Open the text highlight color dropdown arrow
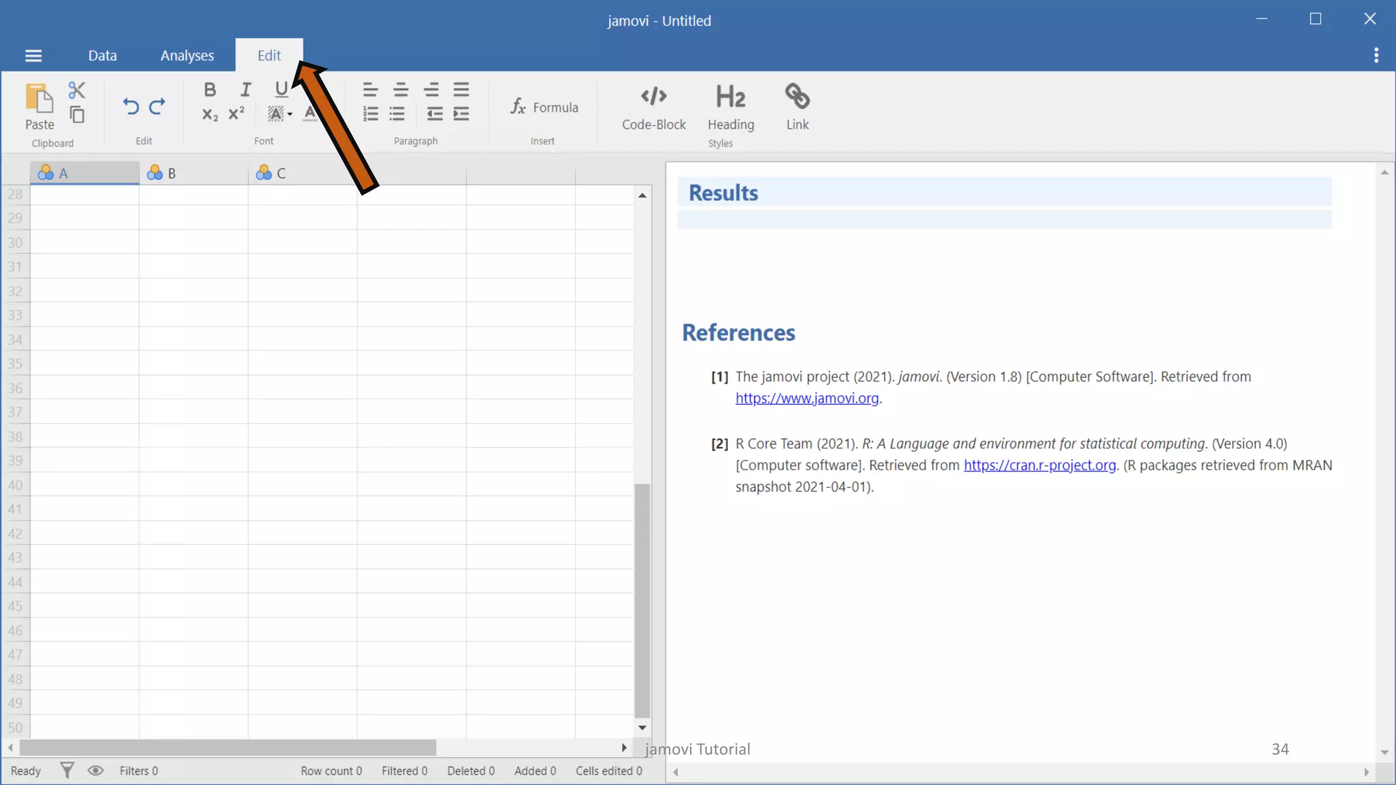Screen dimensions: 1396x785 290,114
